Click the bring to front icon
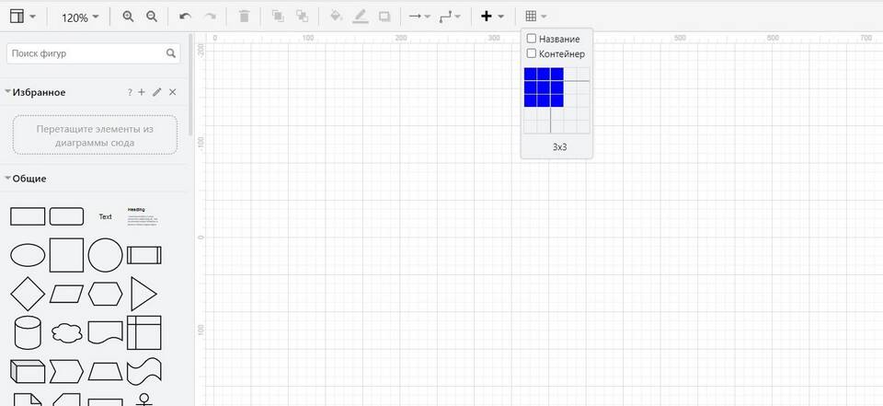Image resolution: width=883 pixels, height=406 pixels. tap(278, 17)
